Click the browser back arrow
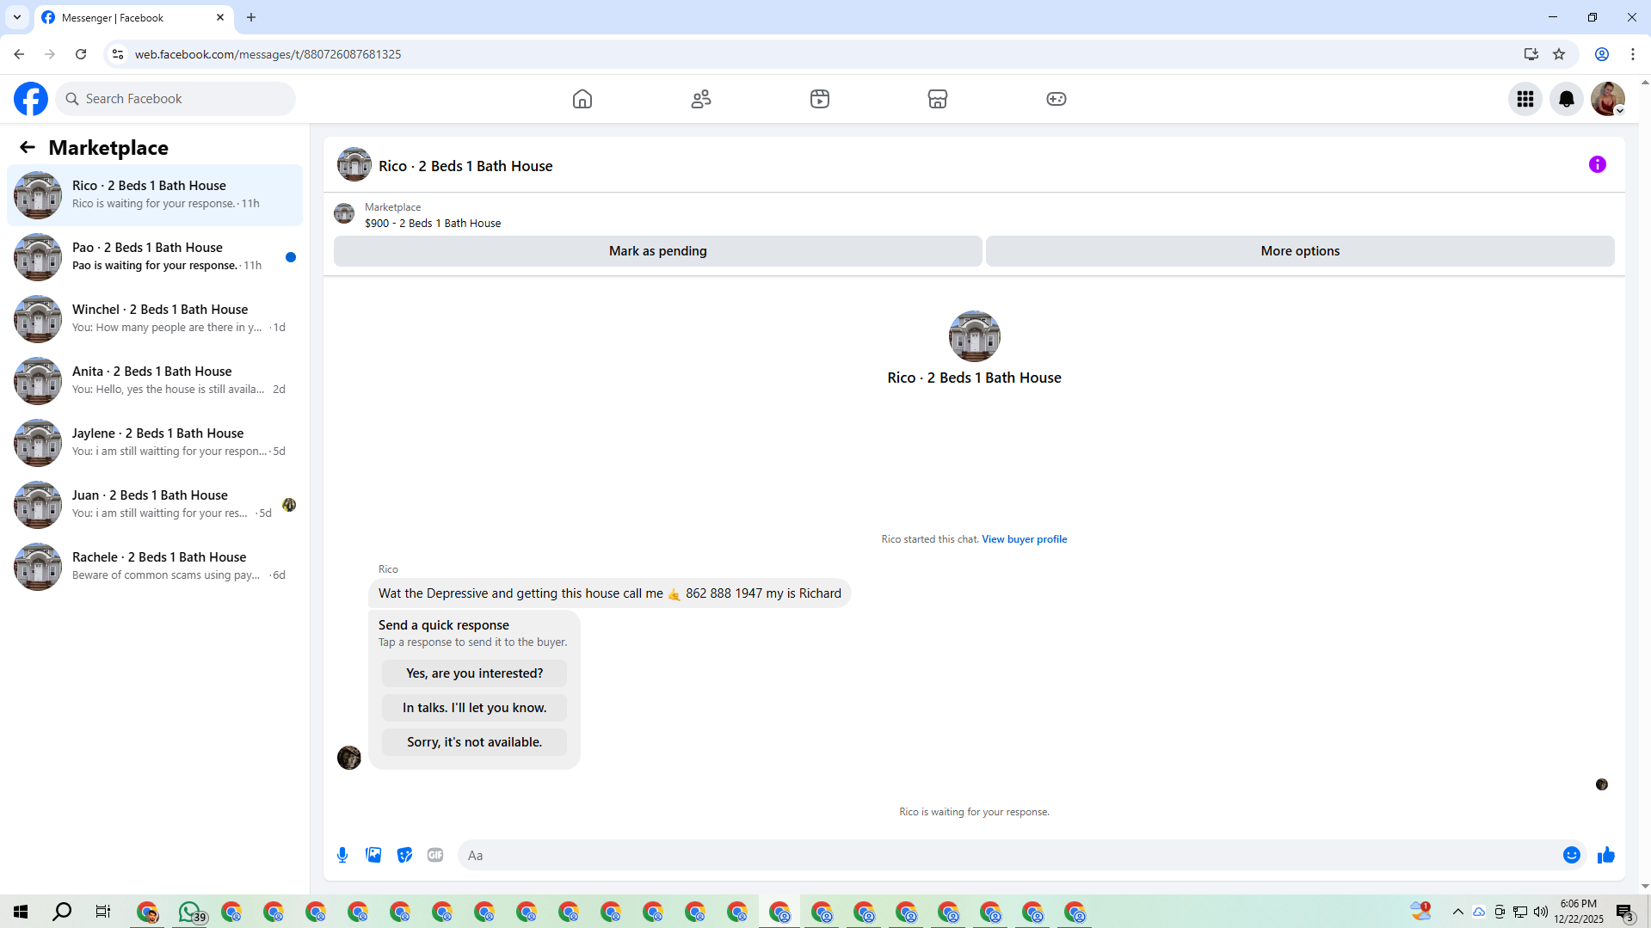The width and height of the screenshot is (1651, 928). [x=19, y=54]
